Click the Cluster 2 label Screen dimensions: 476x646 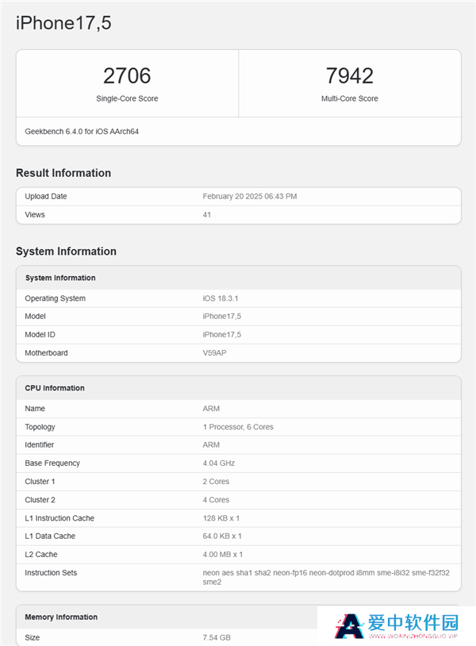tap(40, 500)
